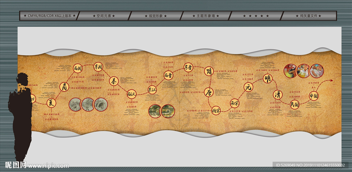Click the red arrowhead ending the timeline
Screen dimensions: 352x172
coord(331,80)
